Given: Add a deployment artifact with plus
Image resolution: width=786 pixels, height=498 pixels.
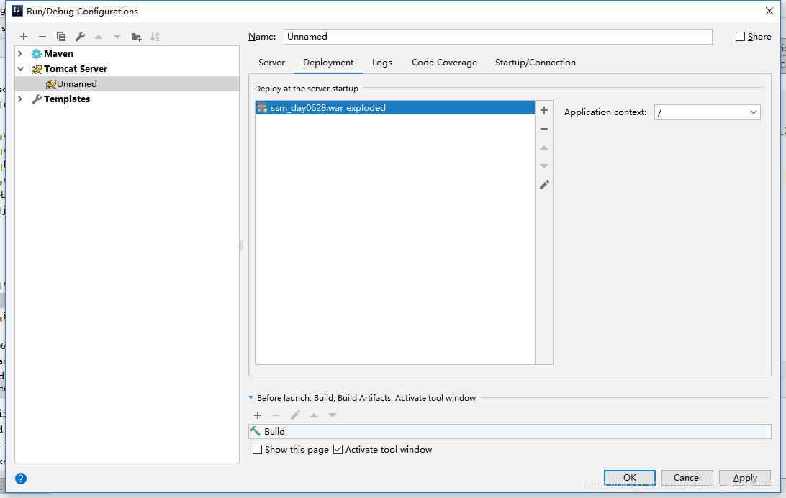Looking at the screenshot, I should (544, 110).
